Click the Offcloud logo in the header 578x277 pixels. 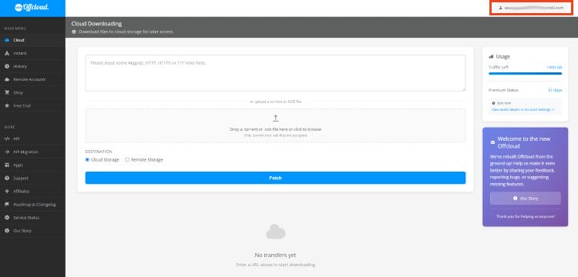click(32, 8)
